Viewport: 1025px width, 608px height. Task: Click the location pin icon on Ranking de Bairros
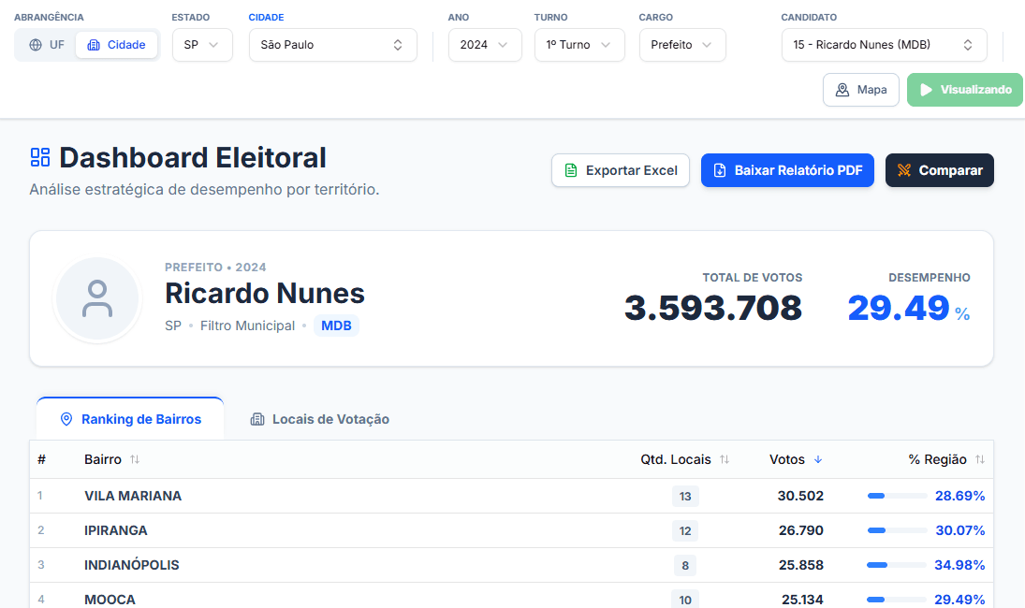pos(66,420)
